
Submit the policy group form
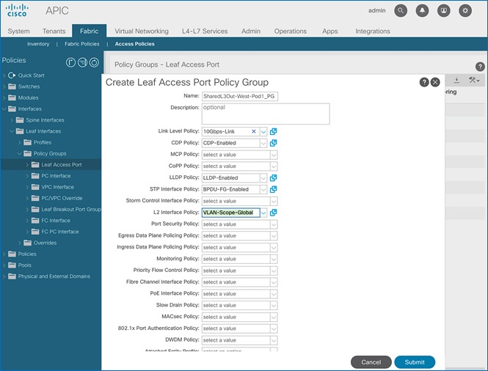pos(415,362)
